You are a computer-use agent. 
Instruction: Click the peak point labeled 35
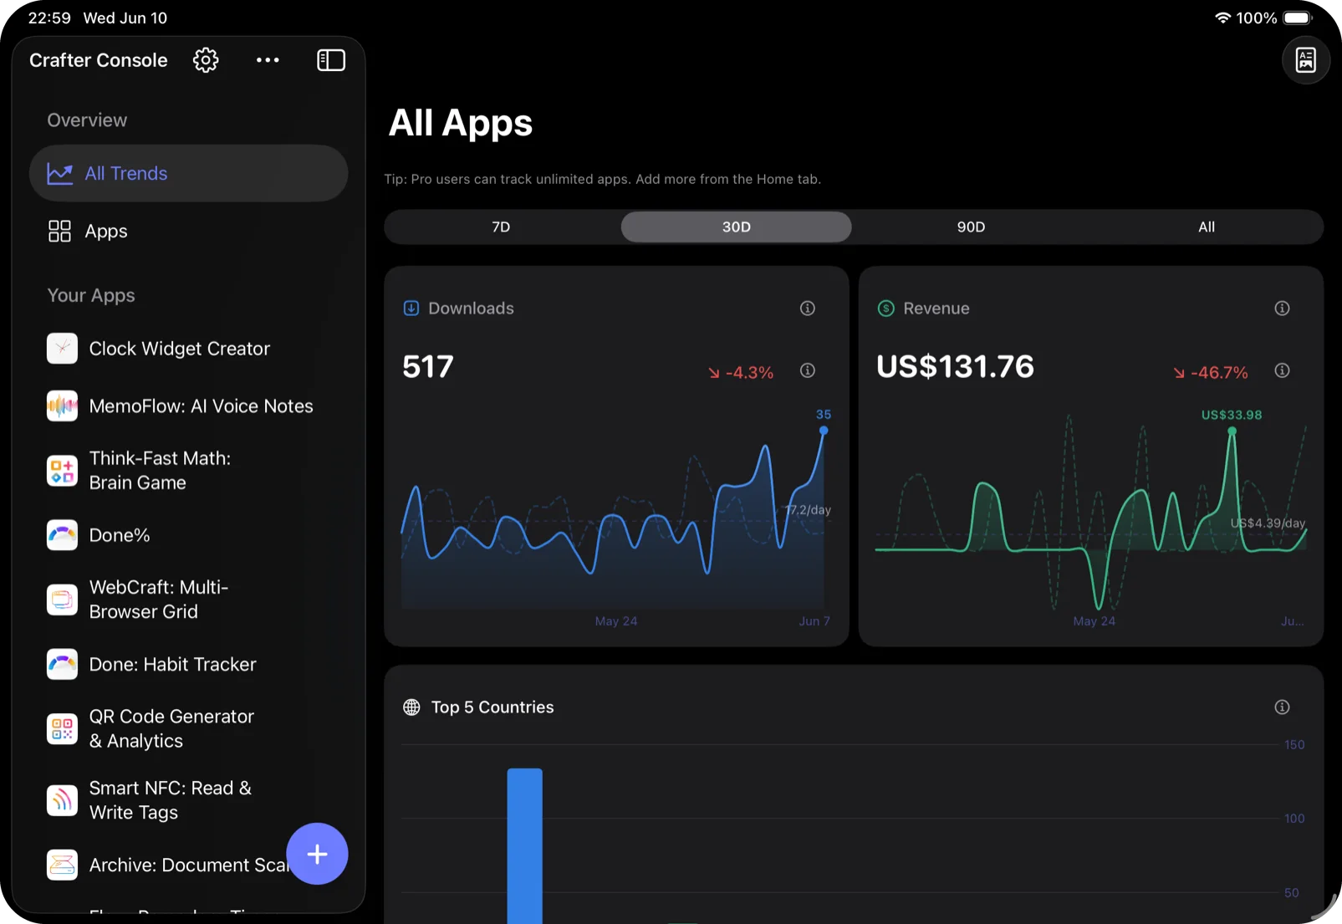(x=824, y=431)
